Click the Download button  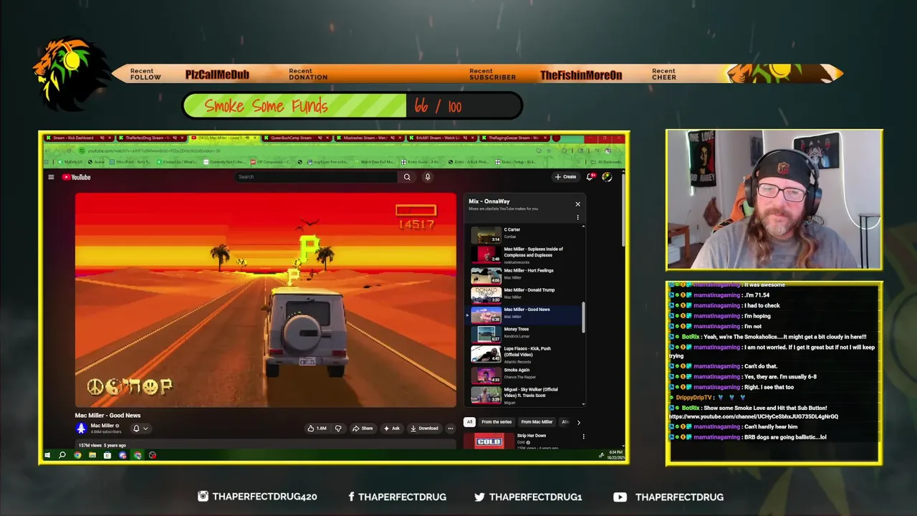click(424, 429)
